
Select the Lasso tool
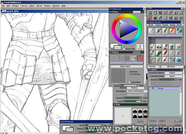click(x=165, y=13)
